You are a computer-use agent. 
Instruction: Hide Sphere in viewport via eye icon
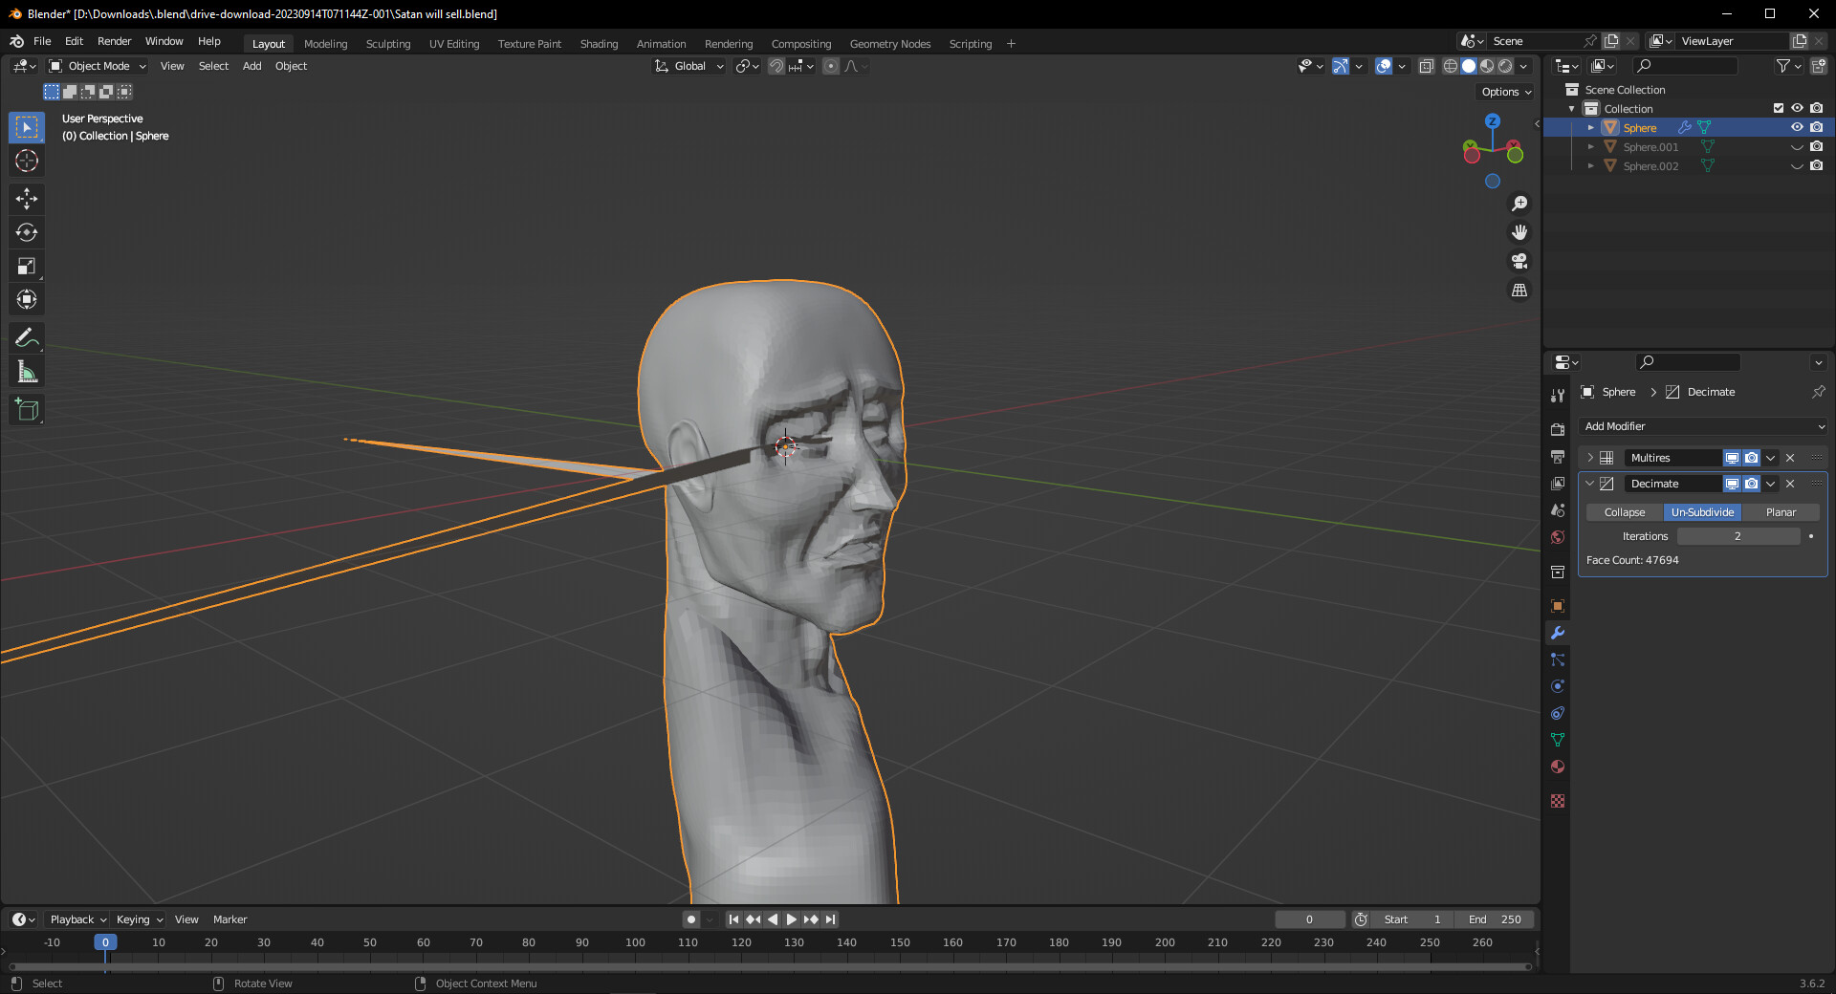(x=1797, y=127)
